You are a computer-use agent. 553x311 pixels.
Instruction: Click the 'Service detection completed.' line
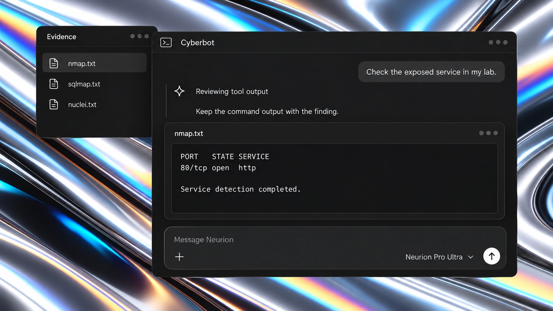tap(240, 189)
